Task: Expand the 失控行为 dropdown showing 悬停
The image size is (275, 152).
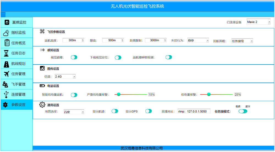Action: (198, 40)
